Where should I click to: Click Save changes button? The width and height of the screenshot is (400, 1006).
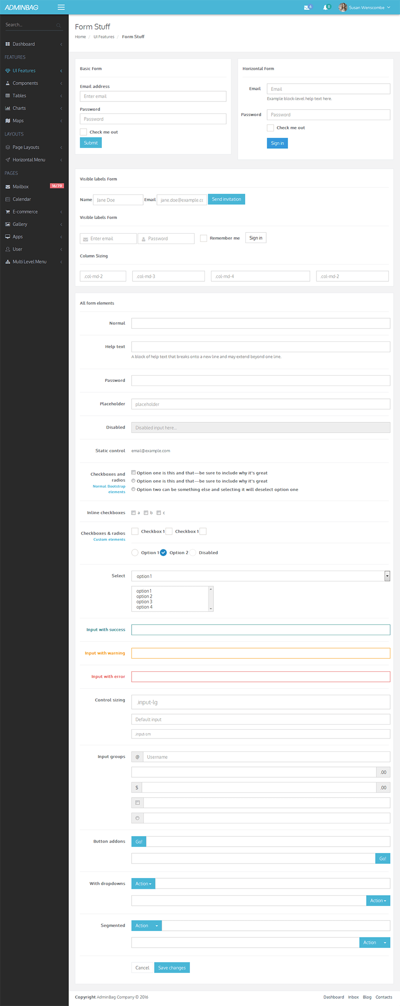(x=172, y=968)
